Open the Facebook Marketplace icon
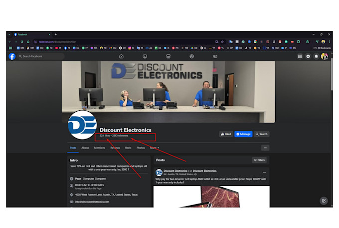 (168, 57)
